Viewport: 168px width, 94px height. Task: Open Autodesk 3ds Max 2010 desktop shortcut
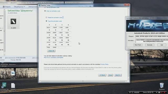click(x=4, y=87)
